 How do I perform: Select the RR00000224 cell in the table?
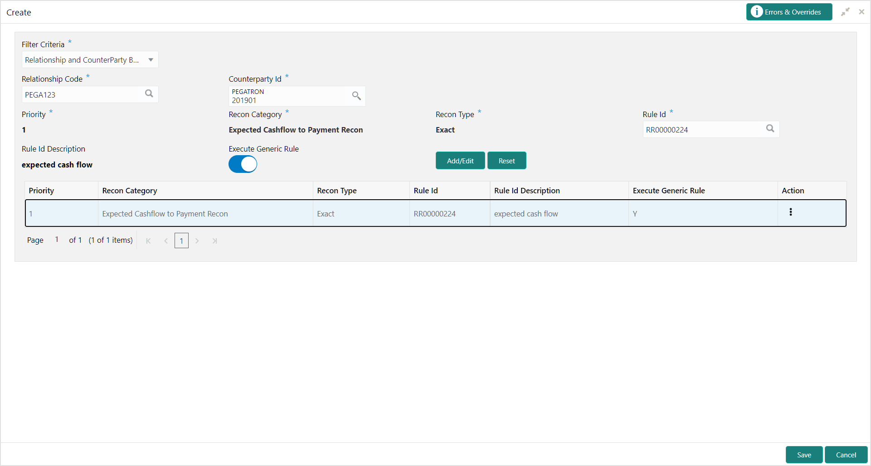(450, 214)
